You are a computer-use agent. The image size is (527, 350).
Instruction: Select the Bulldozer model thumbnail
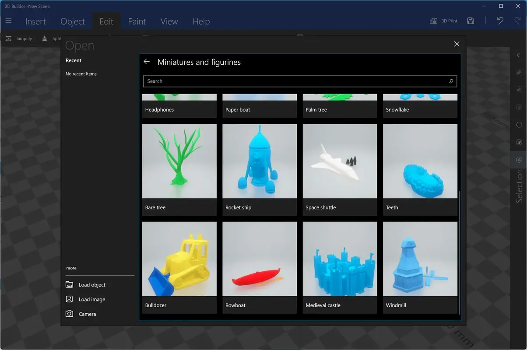179,258
